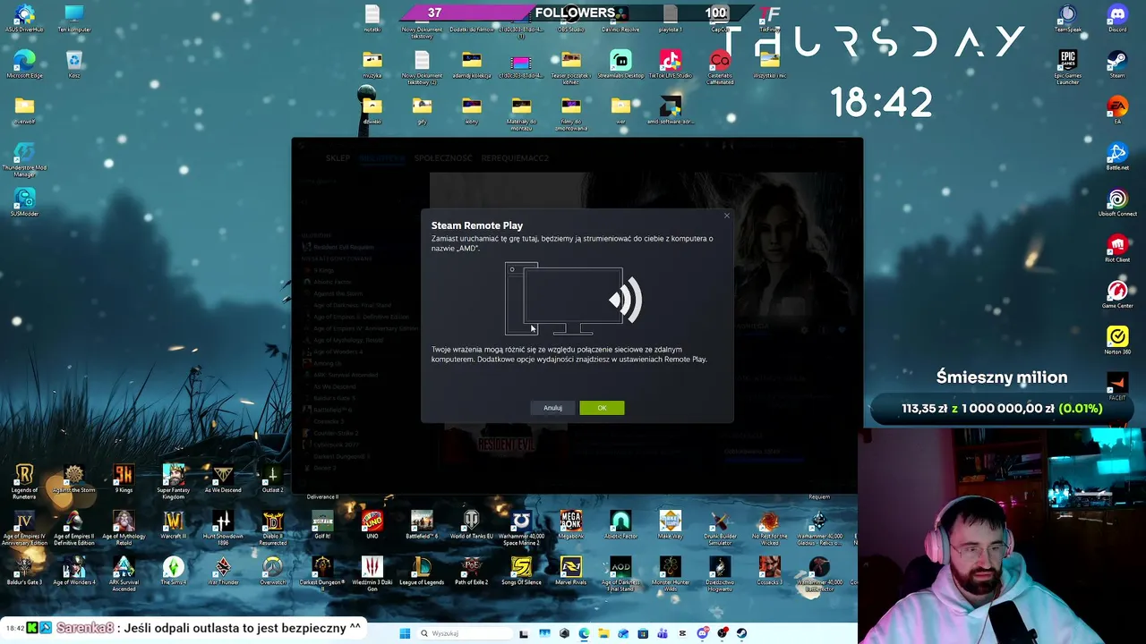Viewport: 1146px width, 644px height.
Task: Launch the Megabonk desktop shortcut
Action: pyautogui.click(x=570, y=525)
